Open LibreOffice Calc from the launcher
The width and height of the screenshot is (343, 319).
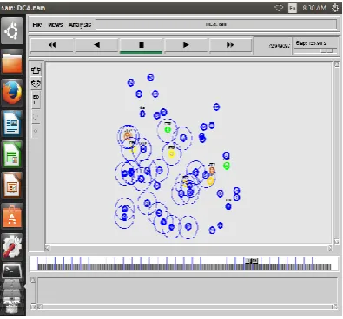coord(12,154)
